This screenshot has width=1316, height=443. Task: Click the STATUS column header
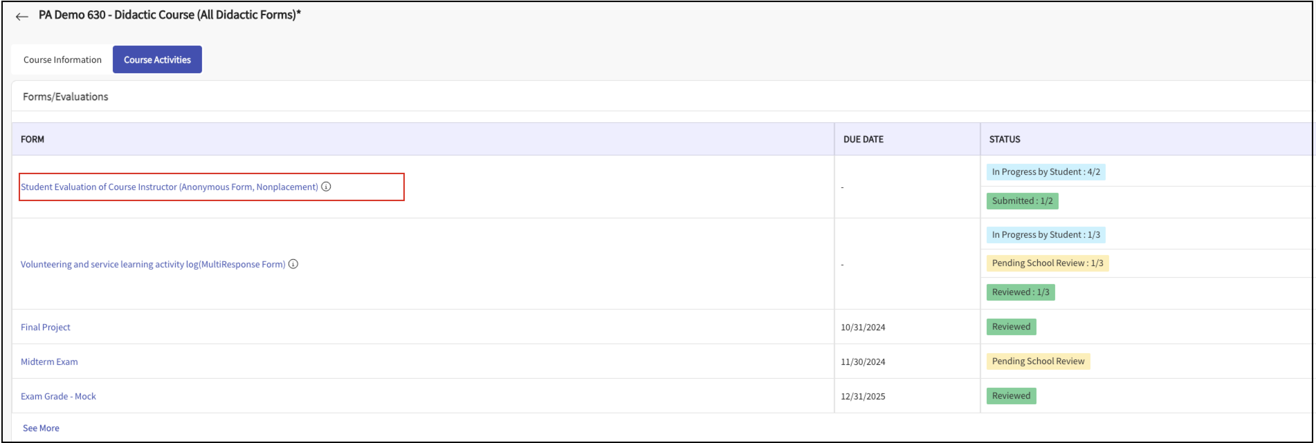pos(1004,139)
